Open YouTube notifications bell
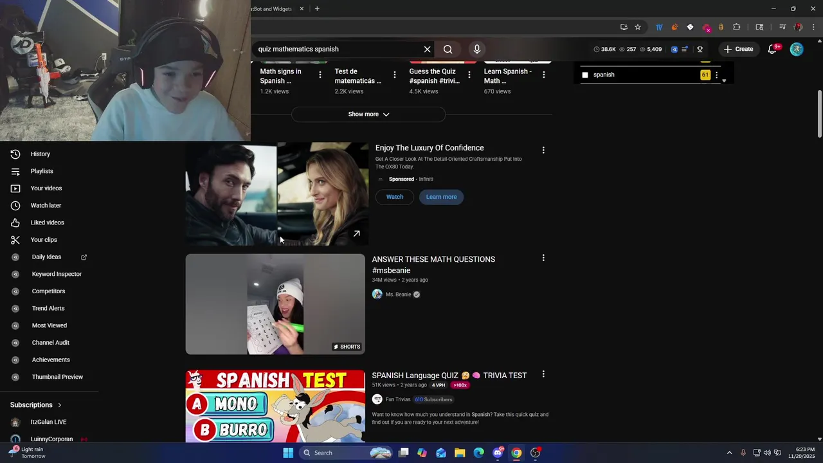823x463 pixels. tap(773, 49)
